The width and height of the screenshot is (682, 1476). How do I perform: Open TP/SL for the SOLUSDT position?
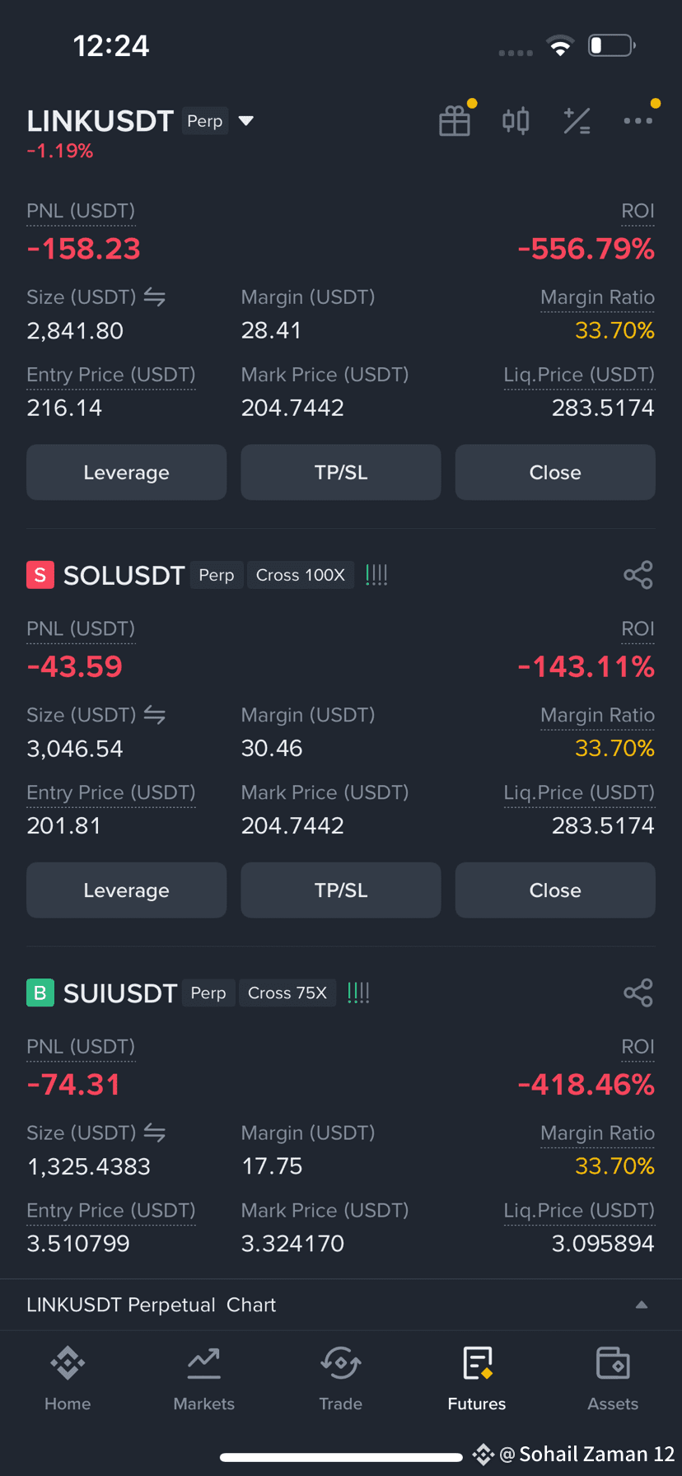(x=341, y=890)
